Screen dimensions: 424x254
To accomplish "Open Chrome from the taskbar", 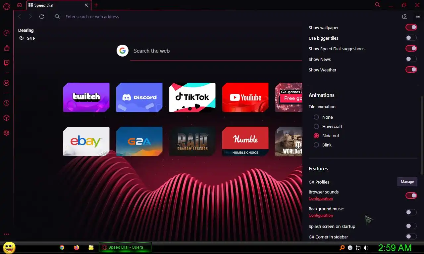I will point(62,247).
